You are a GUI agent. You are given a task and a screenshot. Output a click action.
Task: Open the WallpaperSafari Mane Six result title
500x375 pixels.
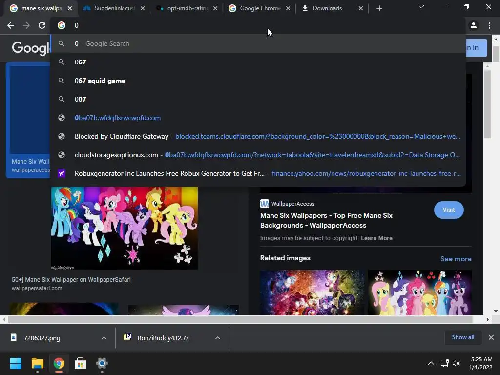click(71, 280)
